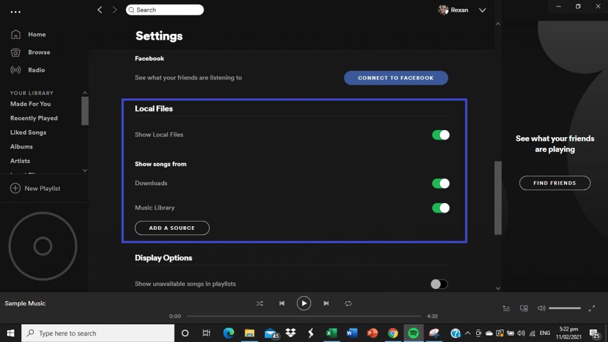Screen dimensions: 608x342
Task: Click the Add a Source button
Action: (x=172, y=228)
